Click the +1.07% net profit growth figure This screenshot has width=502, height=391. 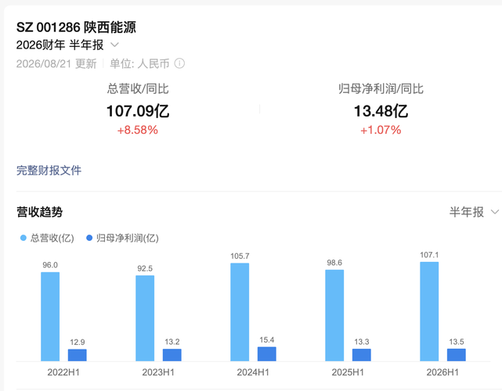[381, 130]
